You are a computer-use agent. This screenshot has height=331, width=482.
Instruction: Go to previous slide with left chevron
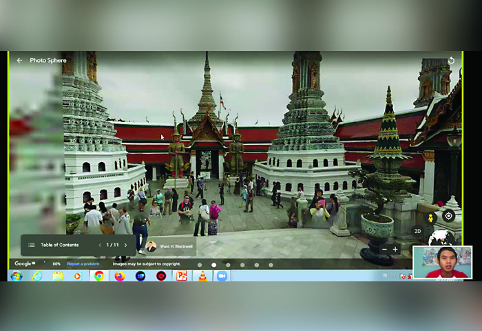point(99,245)
